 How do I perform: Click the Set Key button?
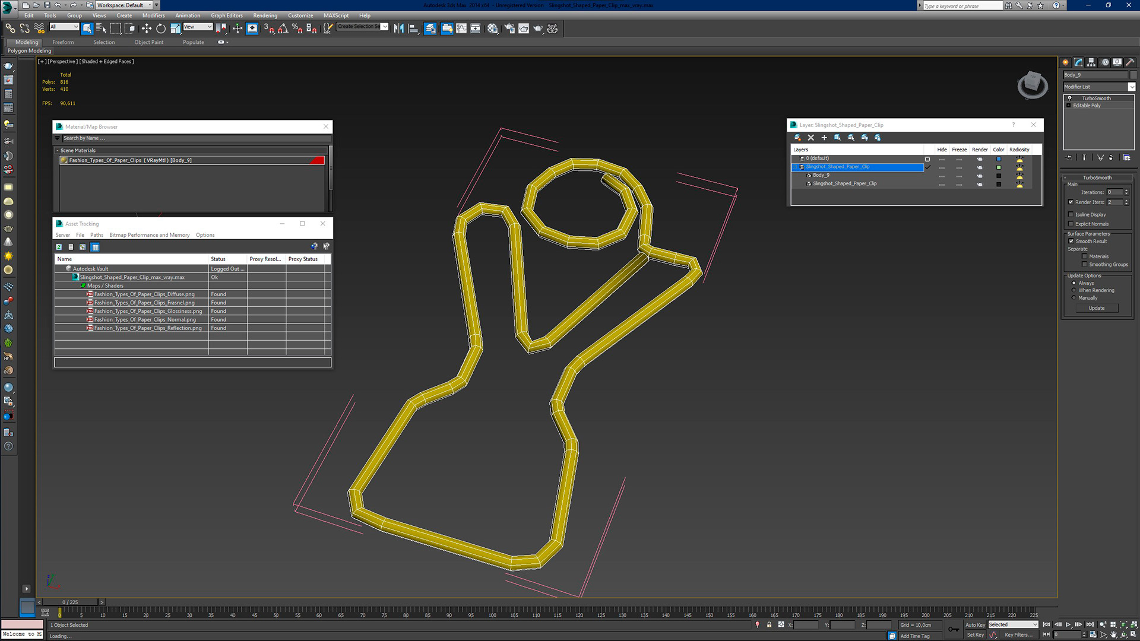(975, 634)
